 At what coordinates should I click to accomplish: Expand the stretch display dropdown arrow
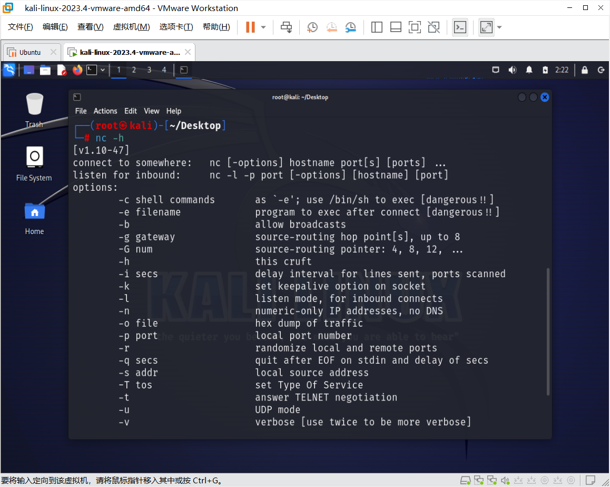click(x=499, y=27)
